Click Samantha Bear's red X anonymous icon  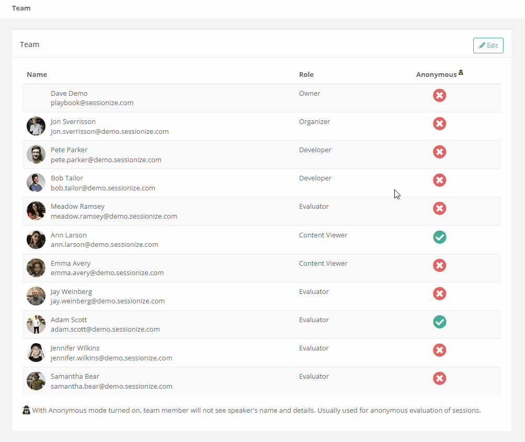(x=439, y=378)
